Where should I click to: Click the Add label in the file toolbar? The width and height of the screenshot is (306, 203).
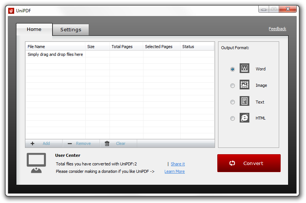tap(46, 143)
